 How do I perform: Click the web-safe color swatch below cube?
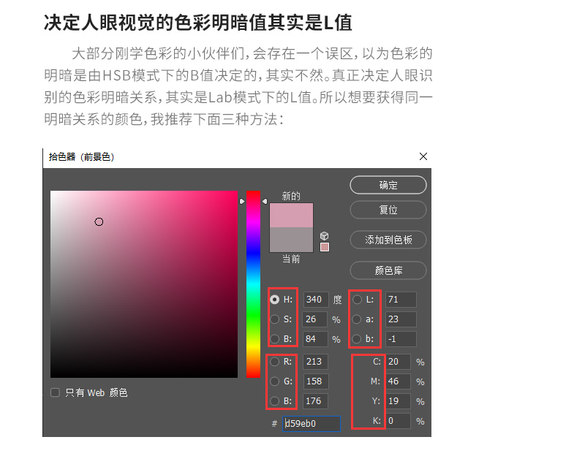(x=325, y=247)
